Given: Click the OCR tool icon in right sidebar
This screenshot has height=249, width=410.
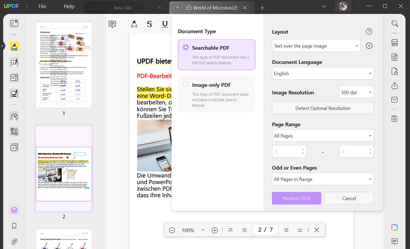Looking at the screenshot, I should [x=395, y=43].
